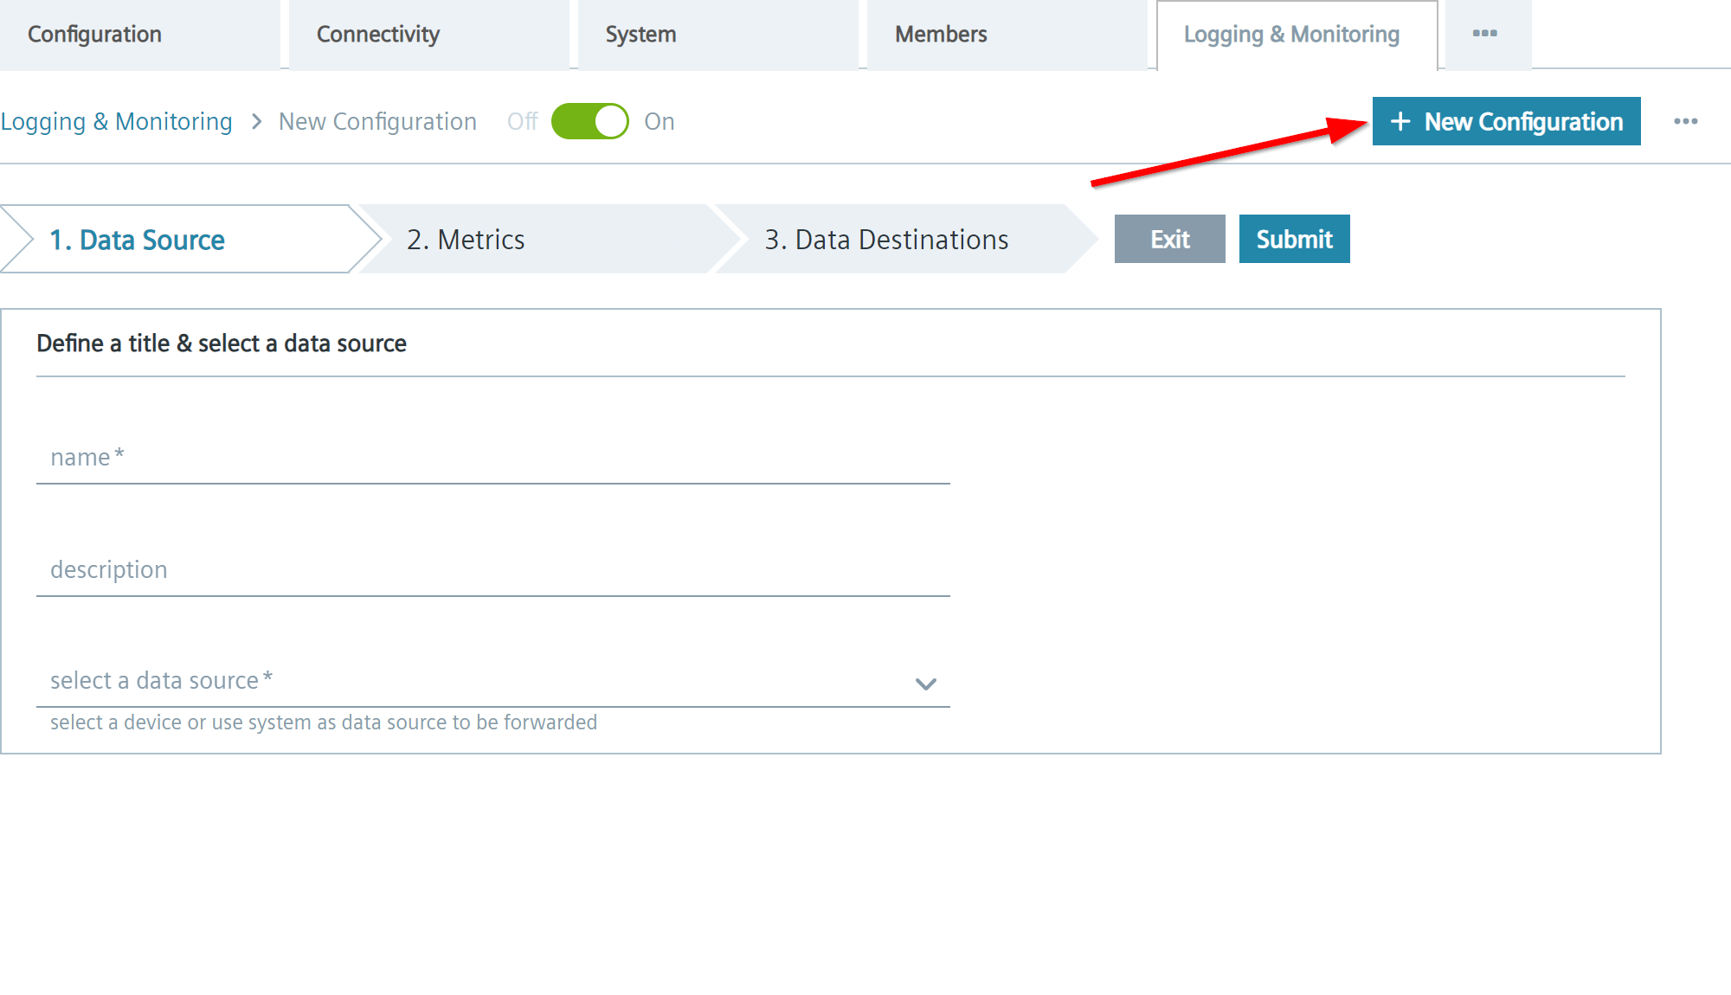Image resolution: width=1731 pixels, height=995 pixels.
Task: Open the more options ellipsis beside New Configuration
Action: [x=1685, y=122]
